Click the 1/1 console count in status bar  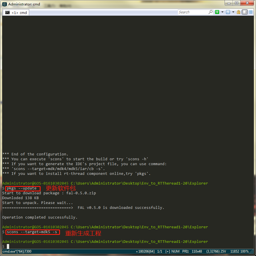(159, 251)
